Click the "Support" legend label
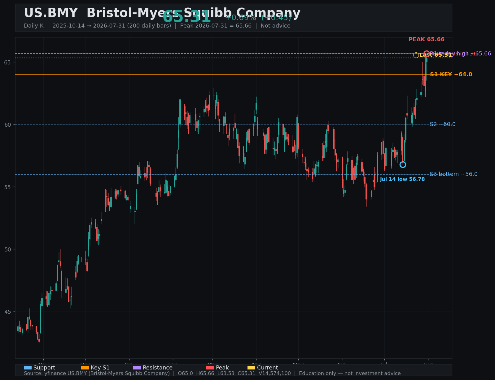This screenshot has width=495, height=380. 44,368
